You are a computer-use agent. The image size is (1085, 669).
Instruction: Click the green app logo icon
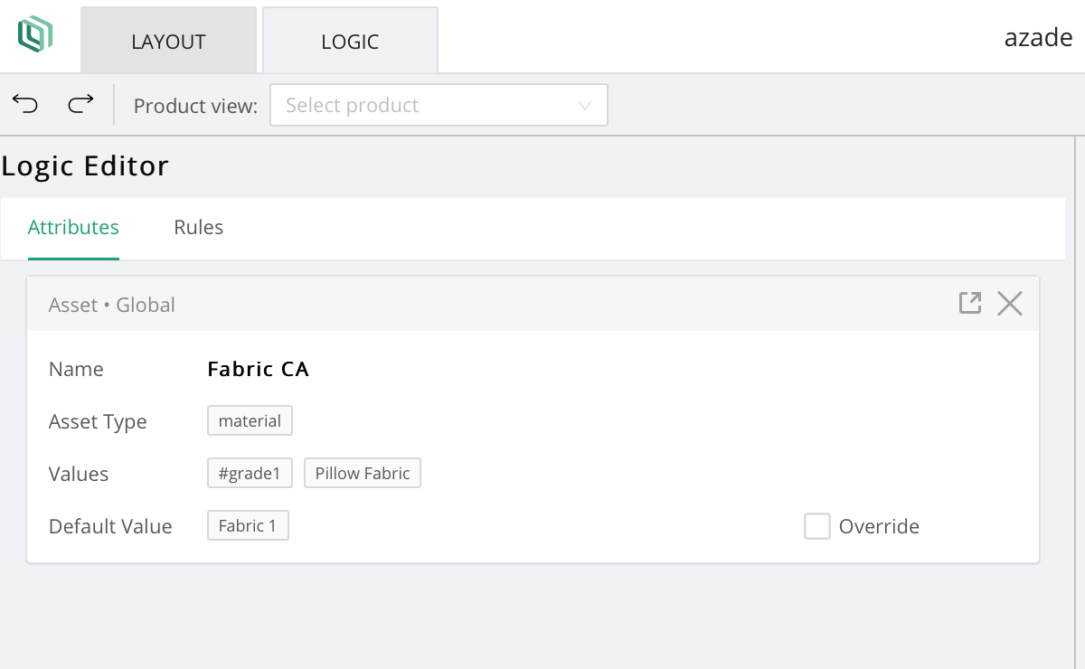pos(35,34)
